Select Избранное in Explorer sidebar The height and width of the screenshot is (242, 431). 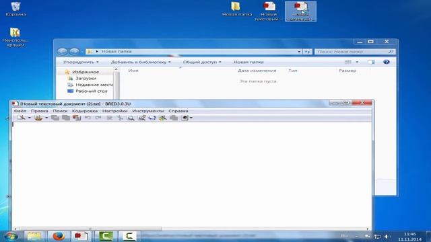tap(86, 72)
